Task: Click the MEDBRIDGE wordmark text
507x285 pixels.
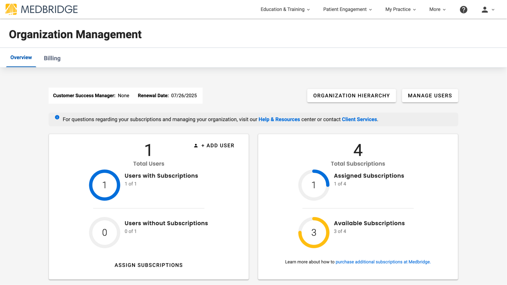Action: 49,9
